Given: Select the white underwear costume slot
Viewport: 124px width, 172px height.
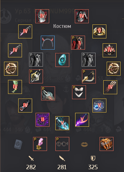Looking at the screenshot, I should pos(79,92).
